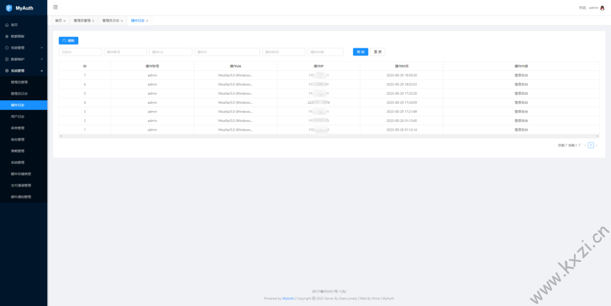Switch to the 首页 tab
This screenshot has height=306, width=611.
click(58, 21)
